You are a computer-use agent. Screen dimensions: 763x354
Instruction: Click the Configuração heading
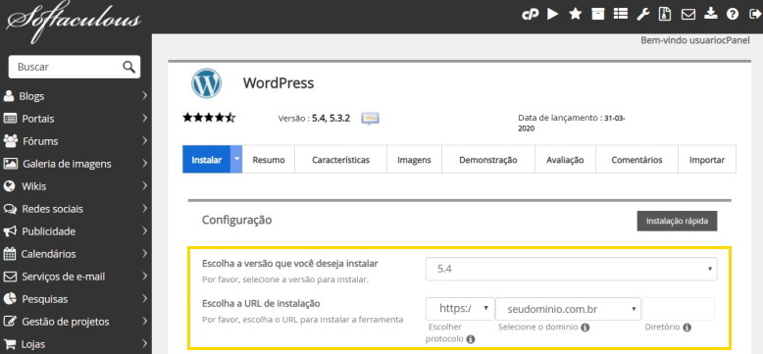click(237, 220)
